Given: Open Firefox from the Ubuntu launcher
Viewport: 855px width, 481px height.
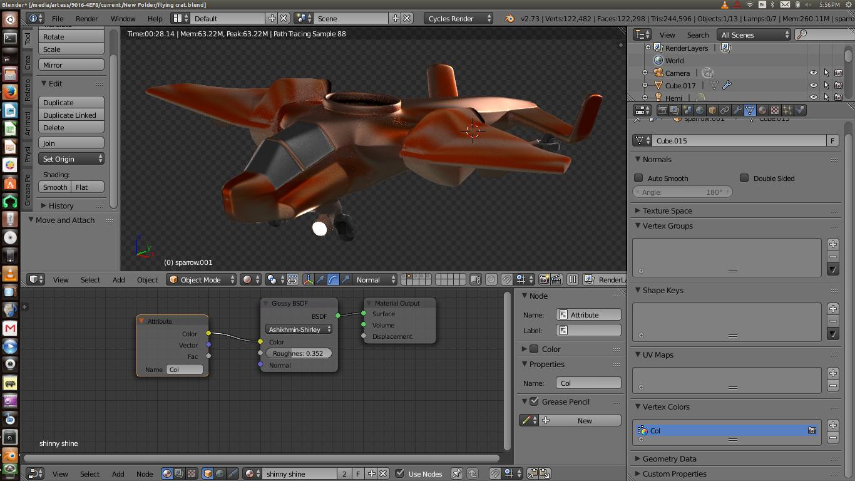Looking at the screenshot, I should 10,92.
